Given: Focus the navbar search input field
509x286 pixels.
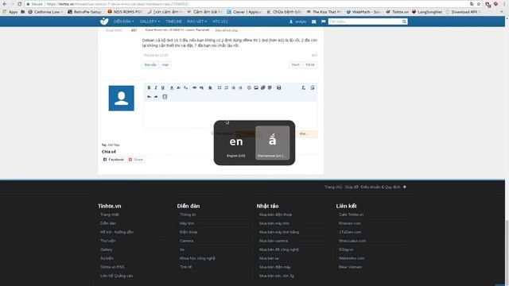Looking at the screenshot, I should click(365, 21).
